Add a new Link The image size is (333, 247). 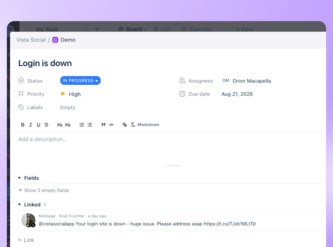tap(26, 240)
